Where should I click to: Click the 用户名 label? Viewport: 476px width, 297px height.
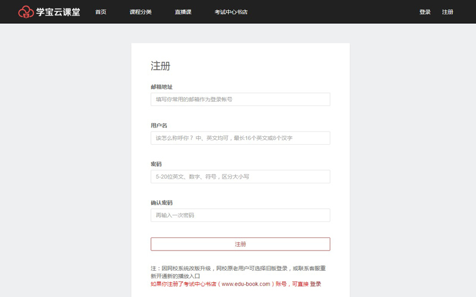[x=159, y=126]
